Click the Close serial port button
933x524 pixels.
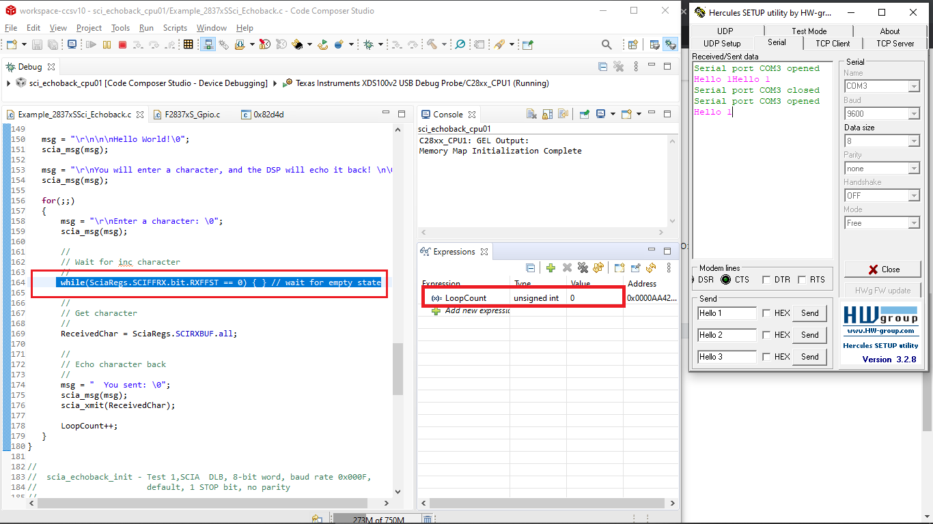click(x=882, y=270)
